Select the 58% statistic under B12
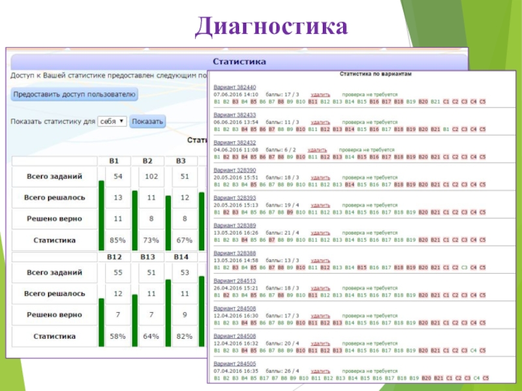The image size is (522, 391). pos(118,336)
